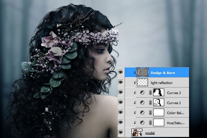Click the light reflection layer name

(x=161, y=83)
